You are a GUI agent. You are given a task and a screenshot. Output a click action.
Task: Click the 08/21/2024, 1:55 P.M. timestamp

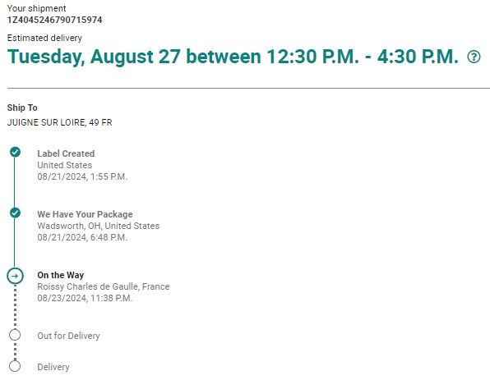[x=82, y=177]
